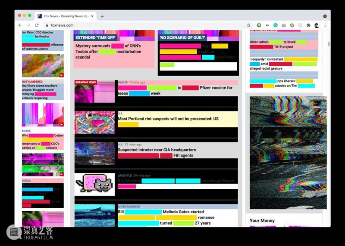This screenshot has width=345, height=246.
Task: Open Ian Prior CDC director story
Action: [x=43, y=40]
